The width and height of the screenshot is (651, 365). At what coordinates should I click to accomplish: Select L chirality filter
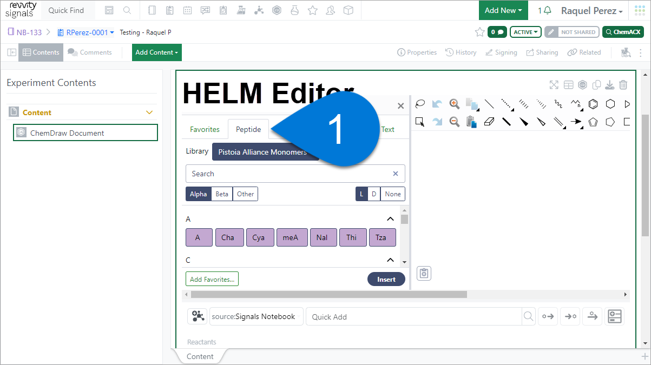tap(361, 194)
